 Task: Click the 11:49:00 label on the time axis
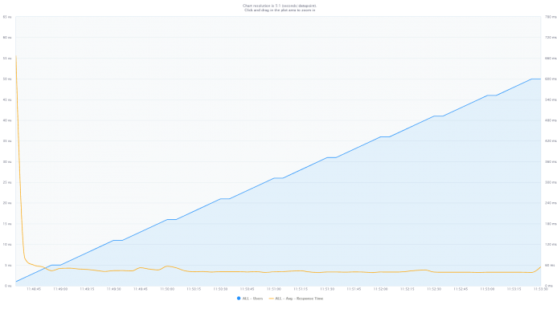[60, 289]
